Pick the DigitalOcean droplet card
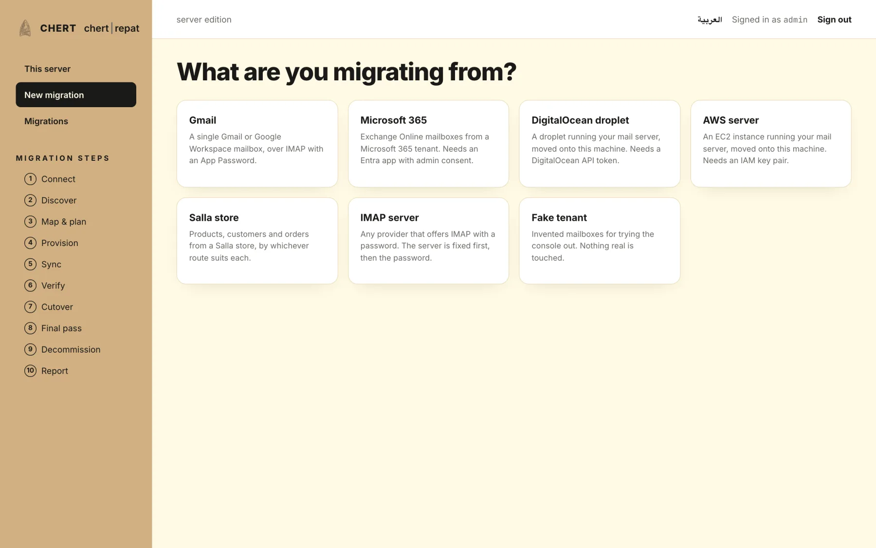 [600, 144]
